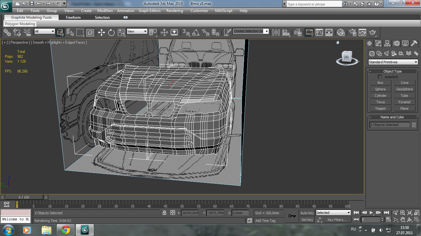Activate Select and Rotate tool
This screenshot has width=421, height=236.
tap(111, 32)
